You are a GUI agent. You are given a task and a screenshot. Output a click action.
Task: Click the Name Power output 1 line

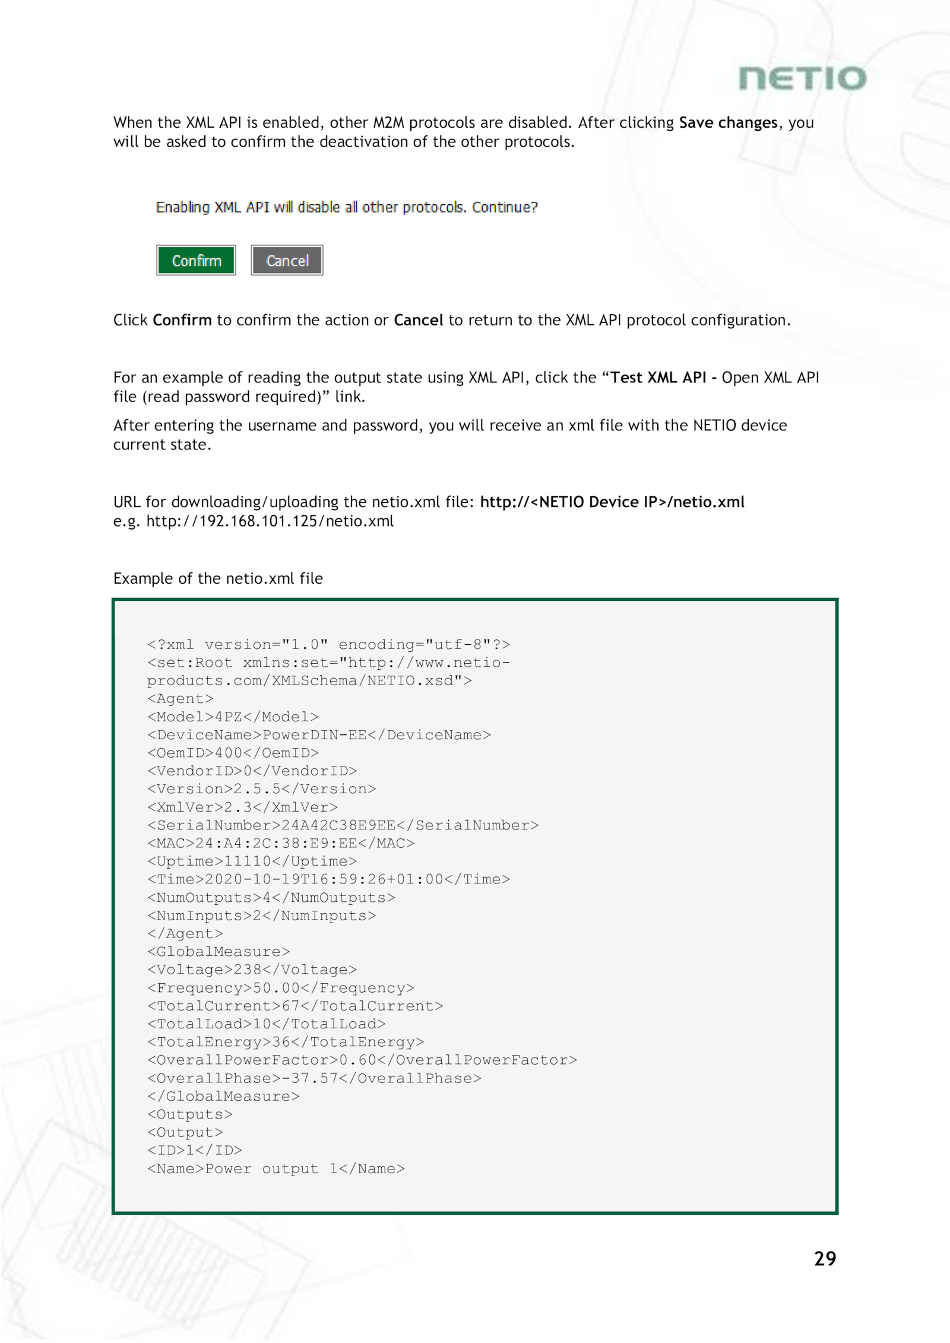click(275, 1168)
